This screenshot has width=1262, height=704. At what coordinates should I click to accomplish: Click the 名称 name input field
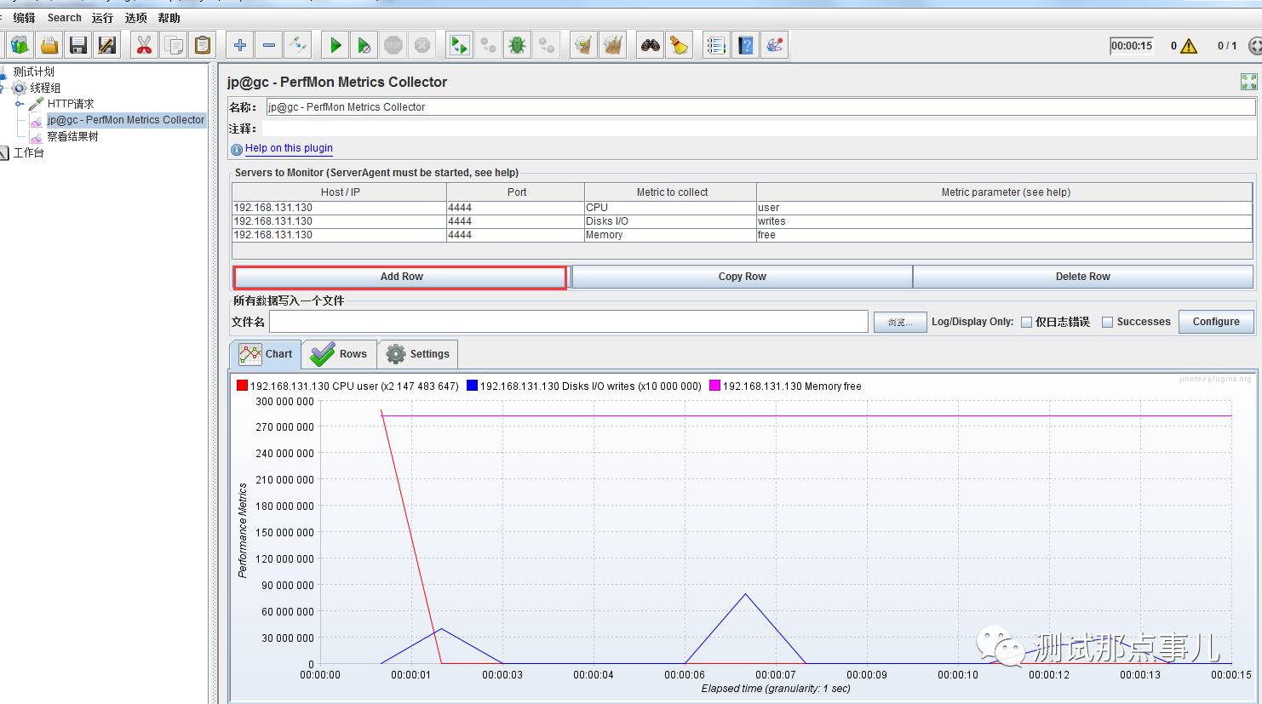tap(760, 107)
